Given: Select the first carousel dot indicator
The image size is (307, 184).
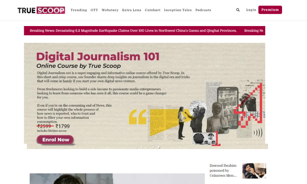Looking at the screenshot, I should coord(137,147).
